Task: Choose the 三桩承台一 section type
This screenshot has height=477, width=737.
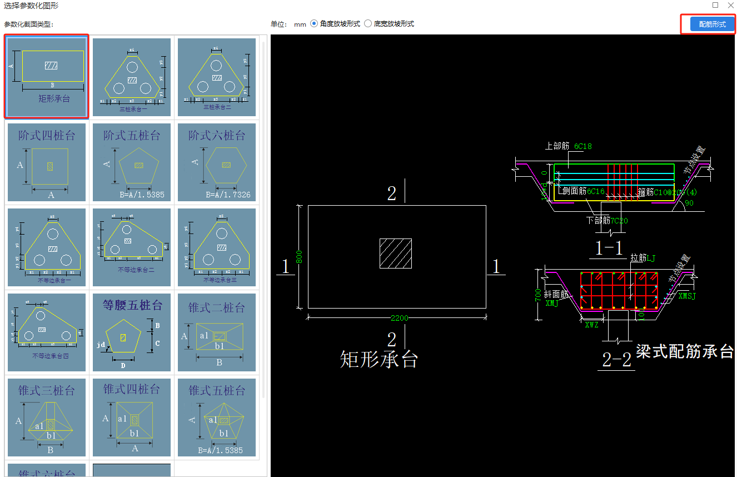Action: coord(132,77)
